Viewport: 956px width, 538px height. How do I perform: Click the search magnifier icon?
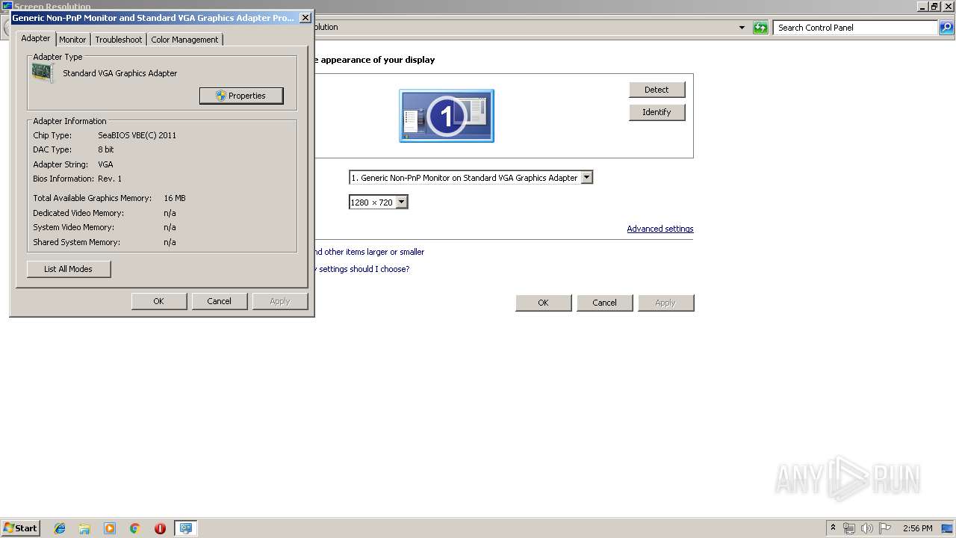click(x=946, y=28)
